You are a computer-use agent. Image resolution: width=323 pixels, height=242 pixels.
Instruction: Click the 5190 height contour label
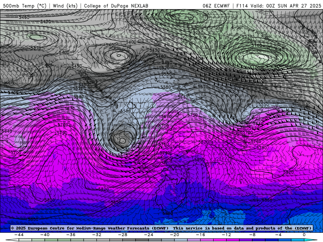click(252, 72)
